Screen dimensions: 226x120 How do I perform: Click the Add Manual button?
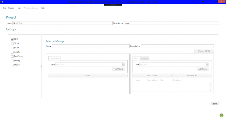[152, 75]
